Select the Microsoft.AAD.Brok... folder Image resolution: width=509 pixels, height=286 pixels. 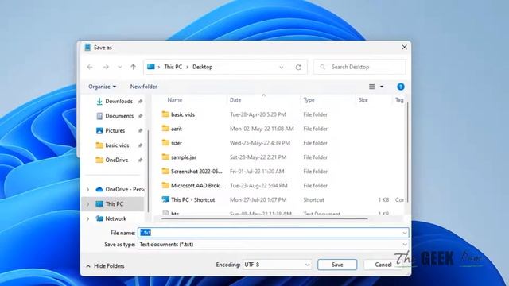197,185
